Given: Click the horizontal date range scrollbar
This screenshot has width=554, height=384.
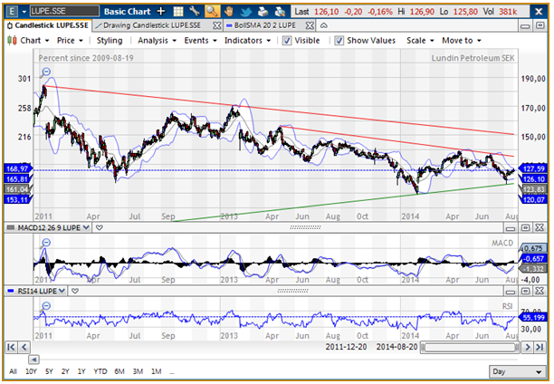Looking at the screenshot, I should click(x=471, y=347).
